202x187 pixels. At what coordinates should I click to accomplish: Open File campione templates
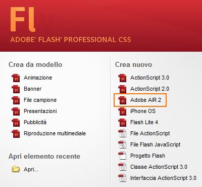40,100
